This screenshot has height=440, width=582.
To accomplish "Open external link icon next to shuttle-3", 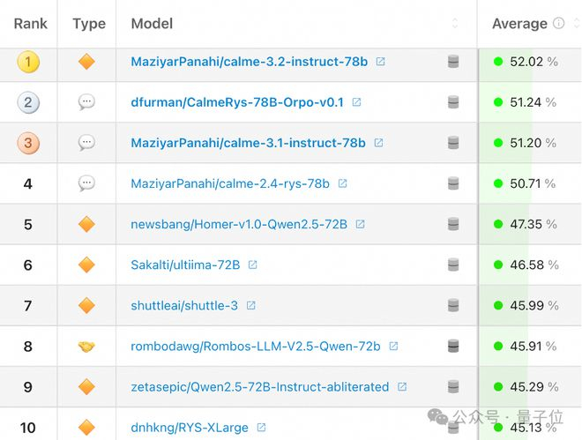I will [251, 305].
